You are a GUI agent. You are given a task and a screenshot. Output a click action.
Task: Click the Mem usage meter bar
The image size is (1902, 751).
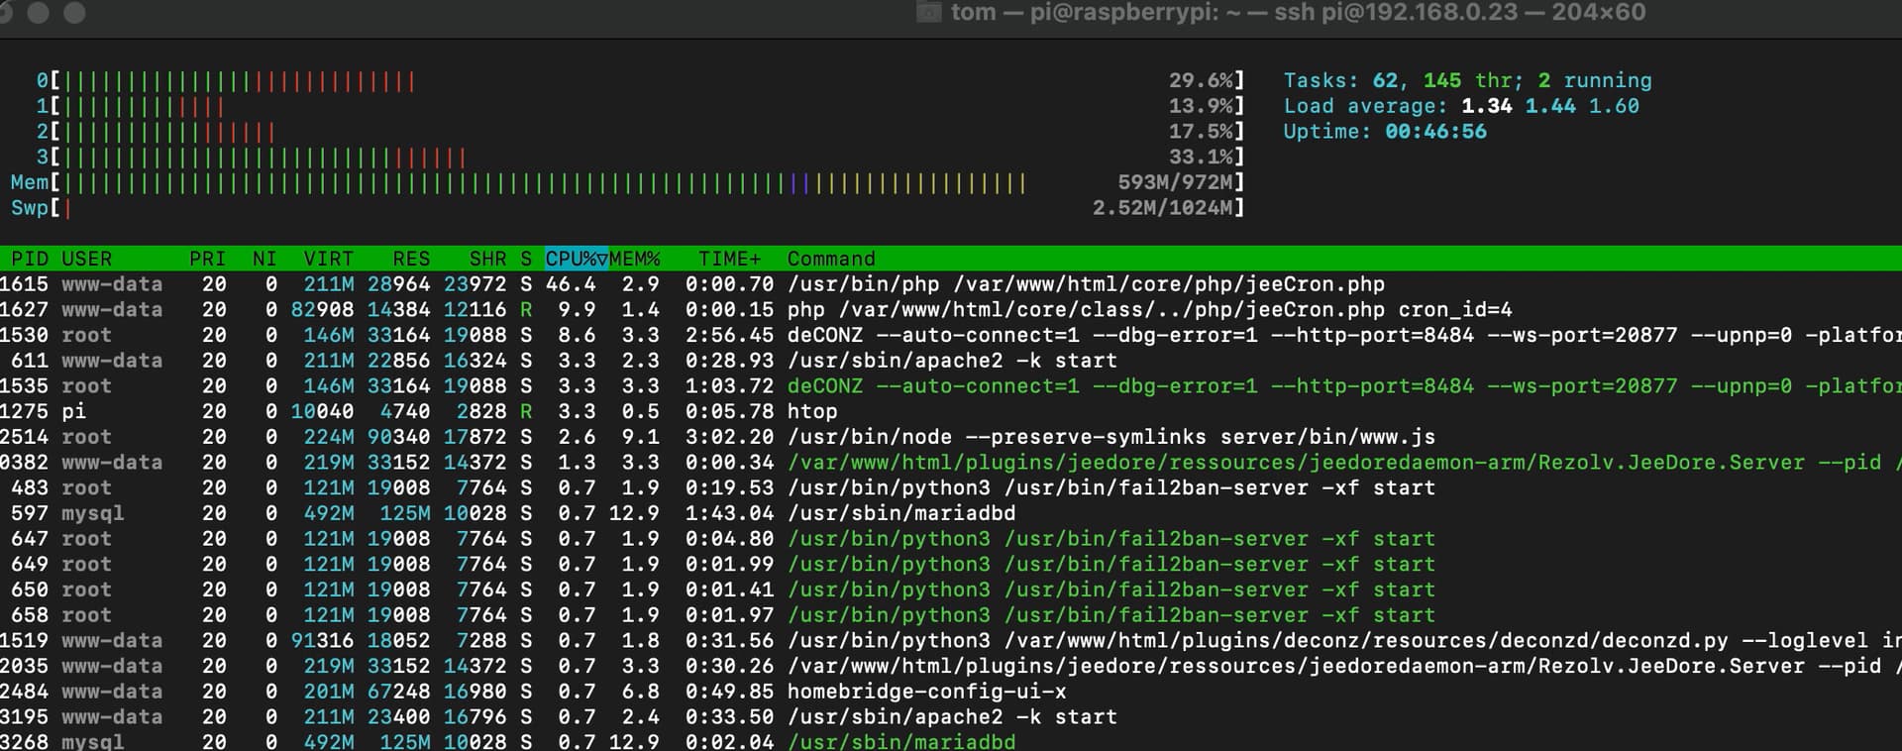545,183
